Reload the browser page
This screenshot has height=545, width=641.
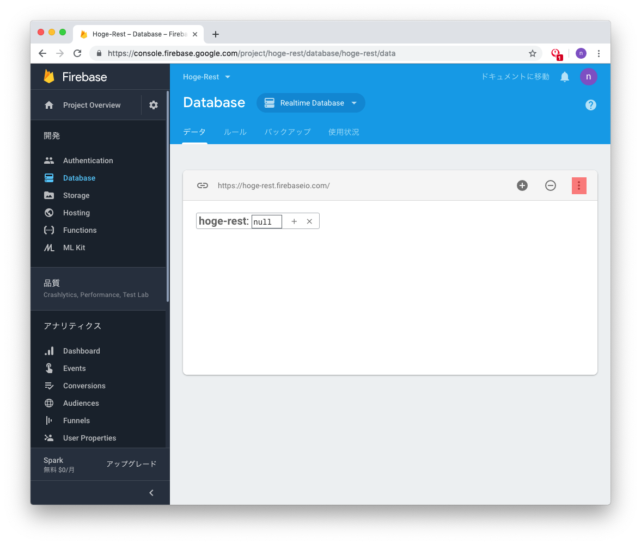point(77,53)
